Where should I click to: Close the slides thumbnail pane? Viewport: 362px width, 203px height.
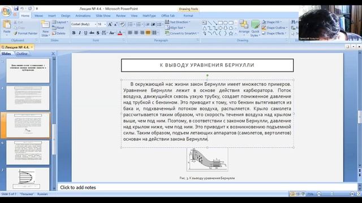pos(53,54)
